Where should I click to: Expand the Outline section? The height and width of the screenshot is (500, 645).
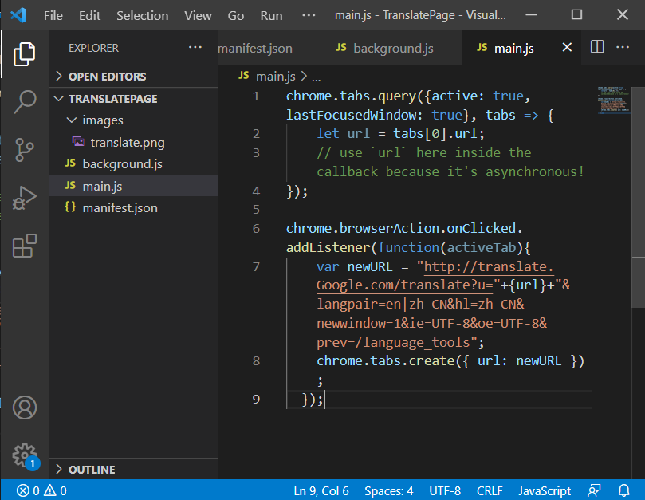(91, 470)
